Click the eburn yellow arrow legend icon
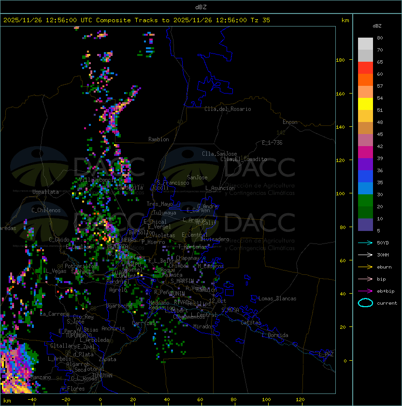Viewport: 402px width, 406px height. click(365, 267)
